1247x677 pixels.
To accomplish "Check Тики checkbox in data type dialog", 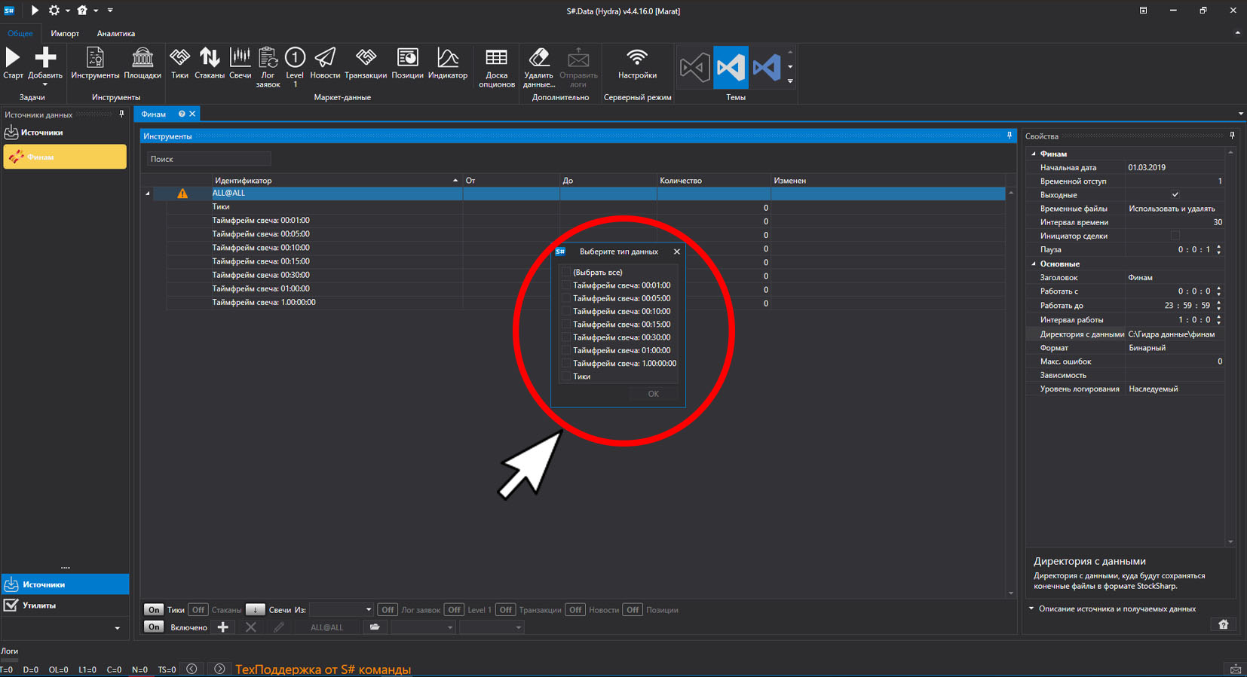I will [x=565, y=377].
